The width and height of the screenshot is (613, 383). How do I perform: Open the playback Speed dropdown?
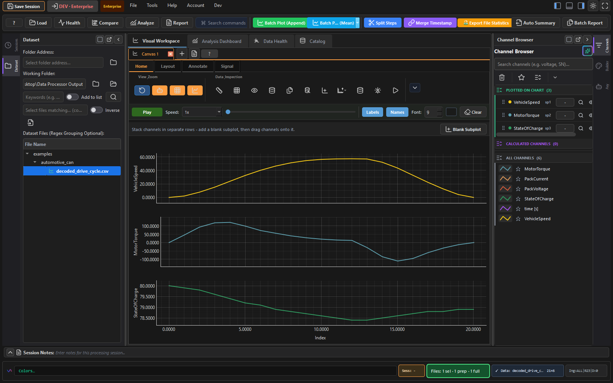pos(202,112)
